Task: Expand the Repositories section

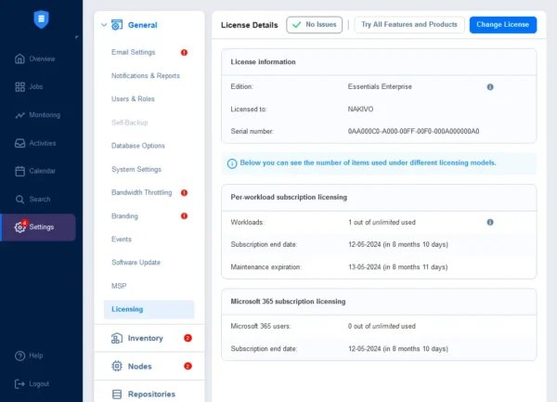Action: pyautogui.click(x=151, y=394)
